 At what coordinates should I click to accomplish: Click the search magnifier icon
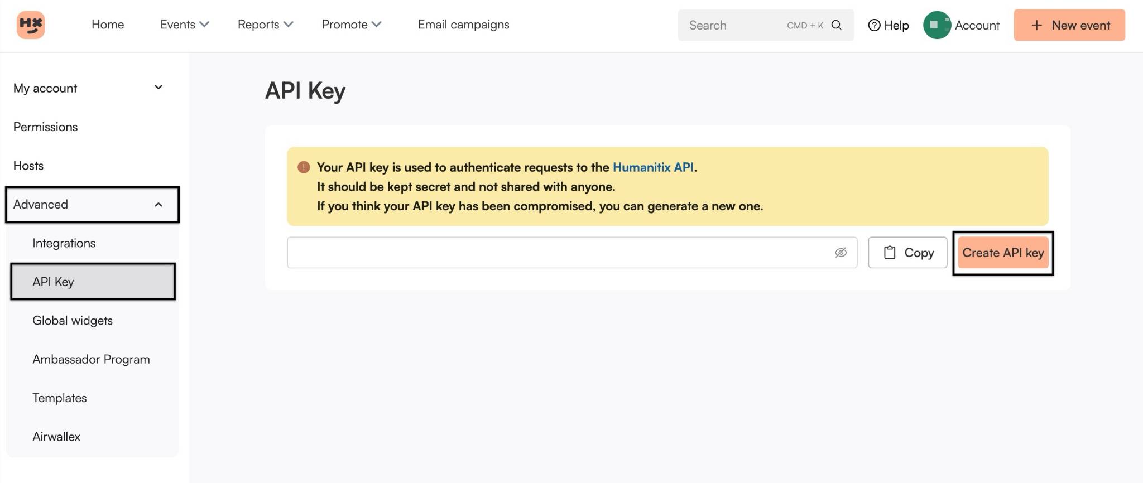pos(836,25)
